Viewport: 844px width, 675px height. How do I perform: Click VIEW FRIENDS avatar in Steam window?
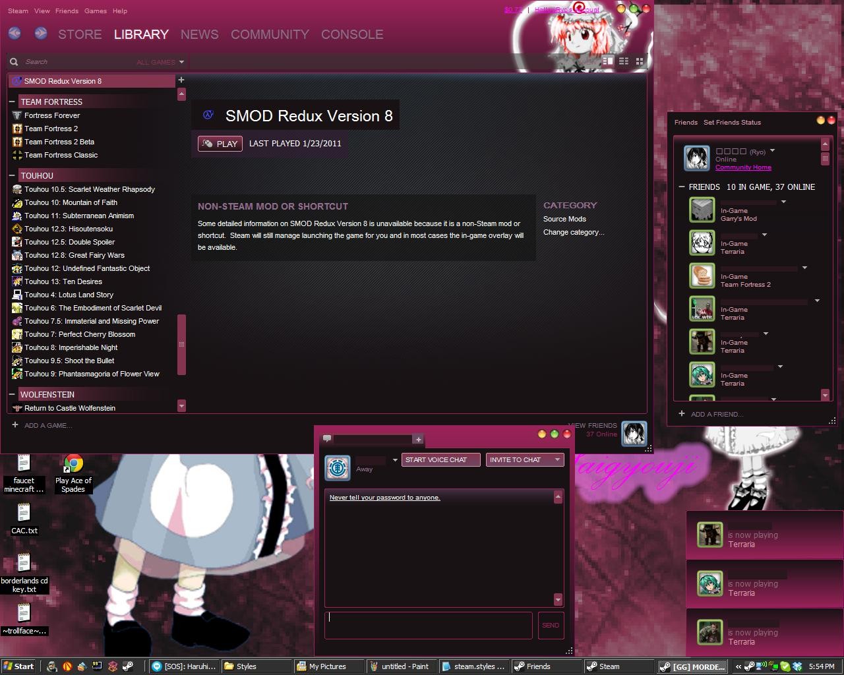click(634, 433)
